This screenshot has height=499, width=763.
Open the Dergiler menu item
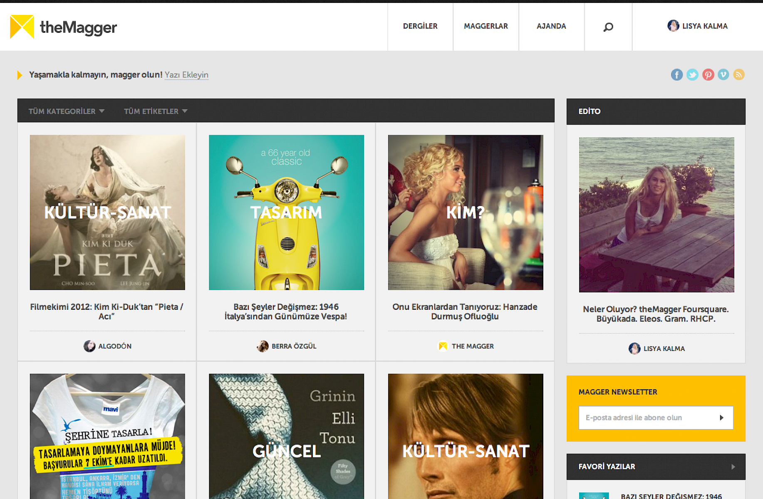420,26
